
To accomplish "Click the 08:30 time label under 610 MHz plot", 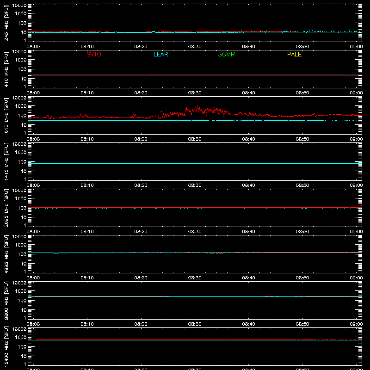I will 195,139.
